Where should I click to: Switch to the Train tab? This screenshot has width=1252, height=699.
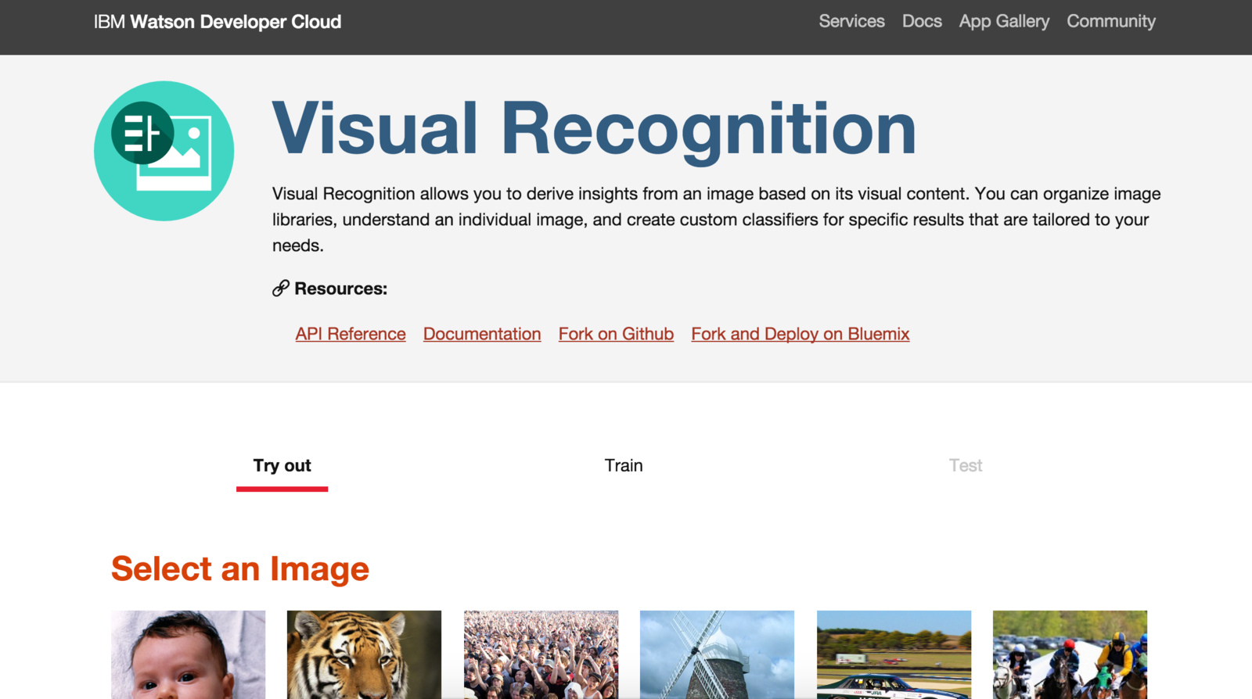pyautogui.click(x=624, y=466)
